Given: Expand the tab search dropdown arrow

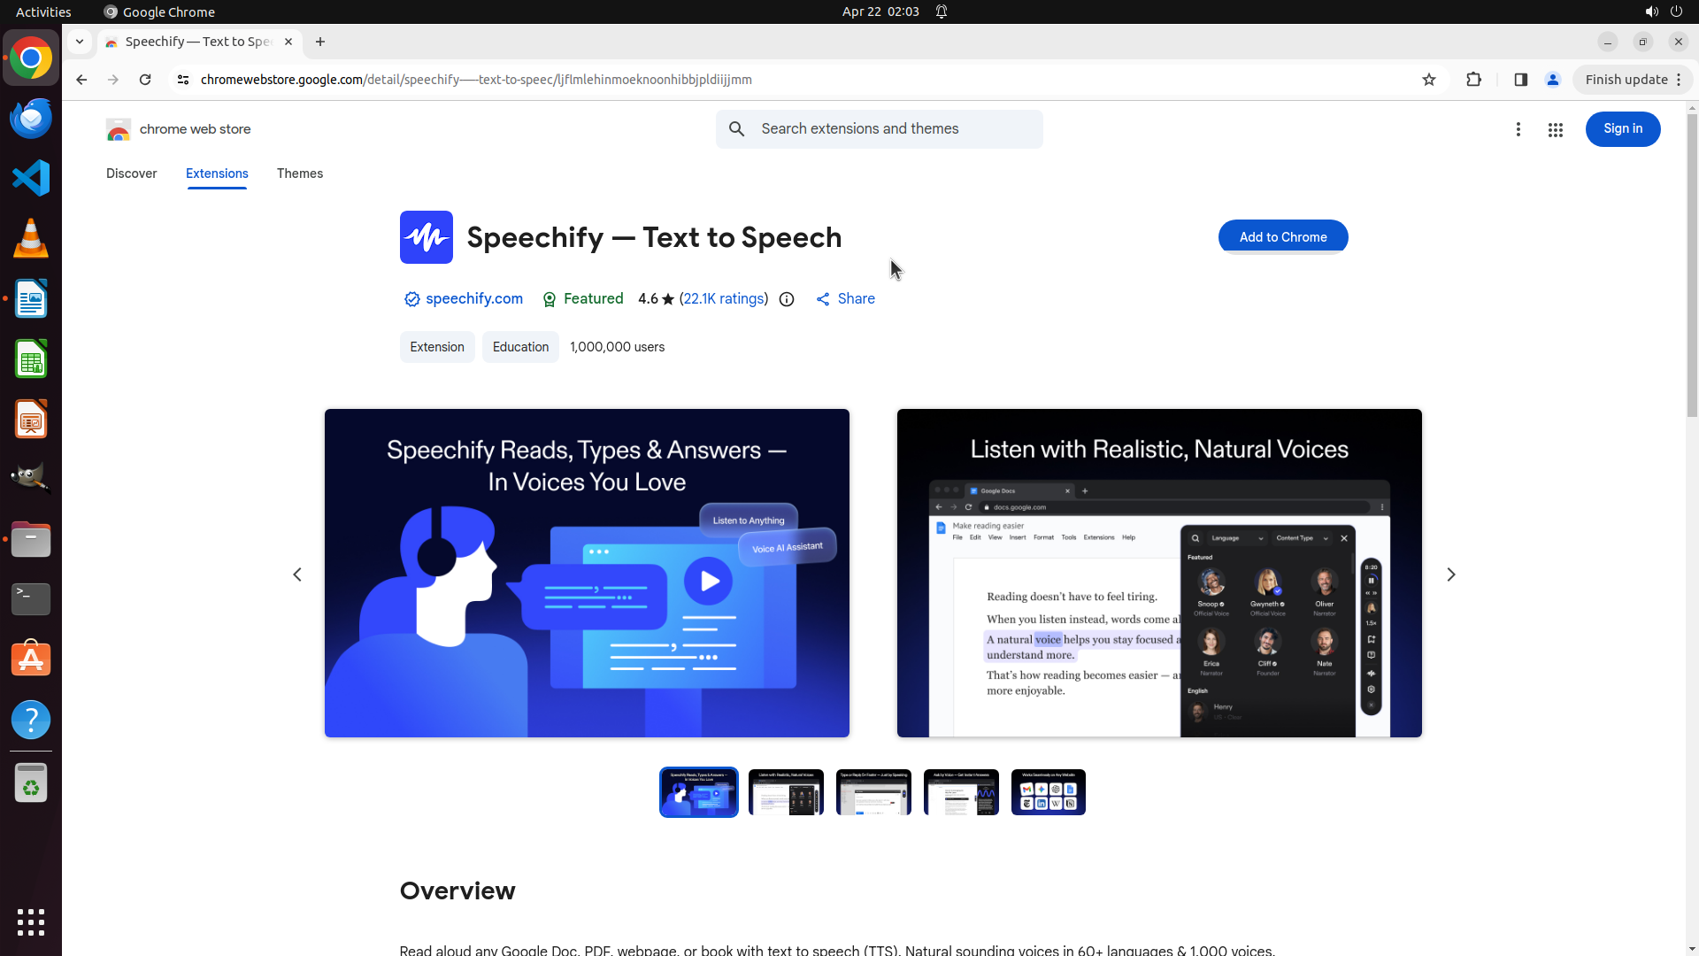Looking at the screenshot, I should 80,42.
